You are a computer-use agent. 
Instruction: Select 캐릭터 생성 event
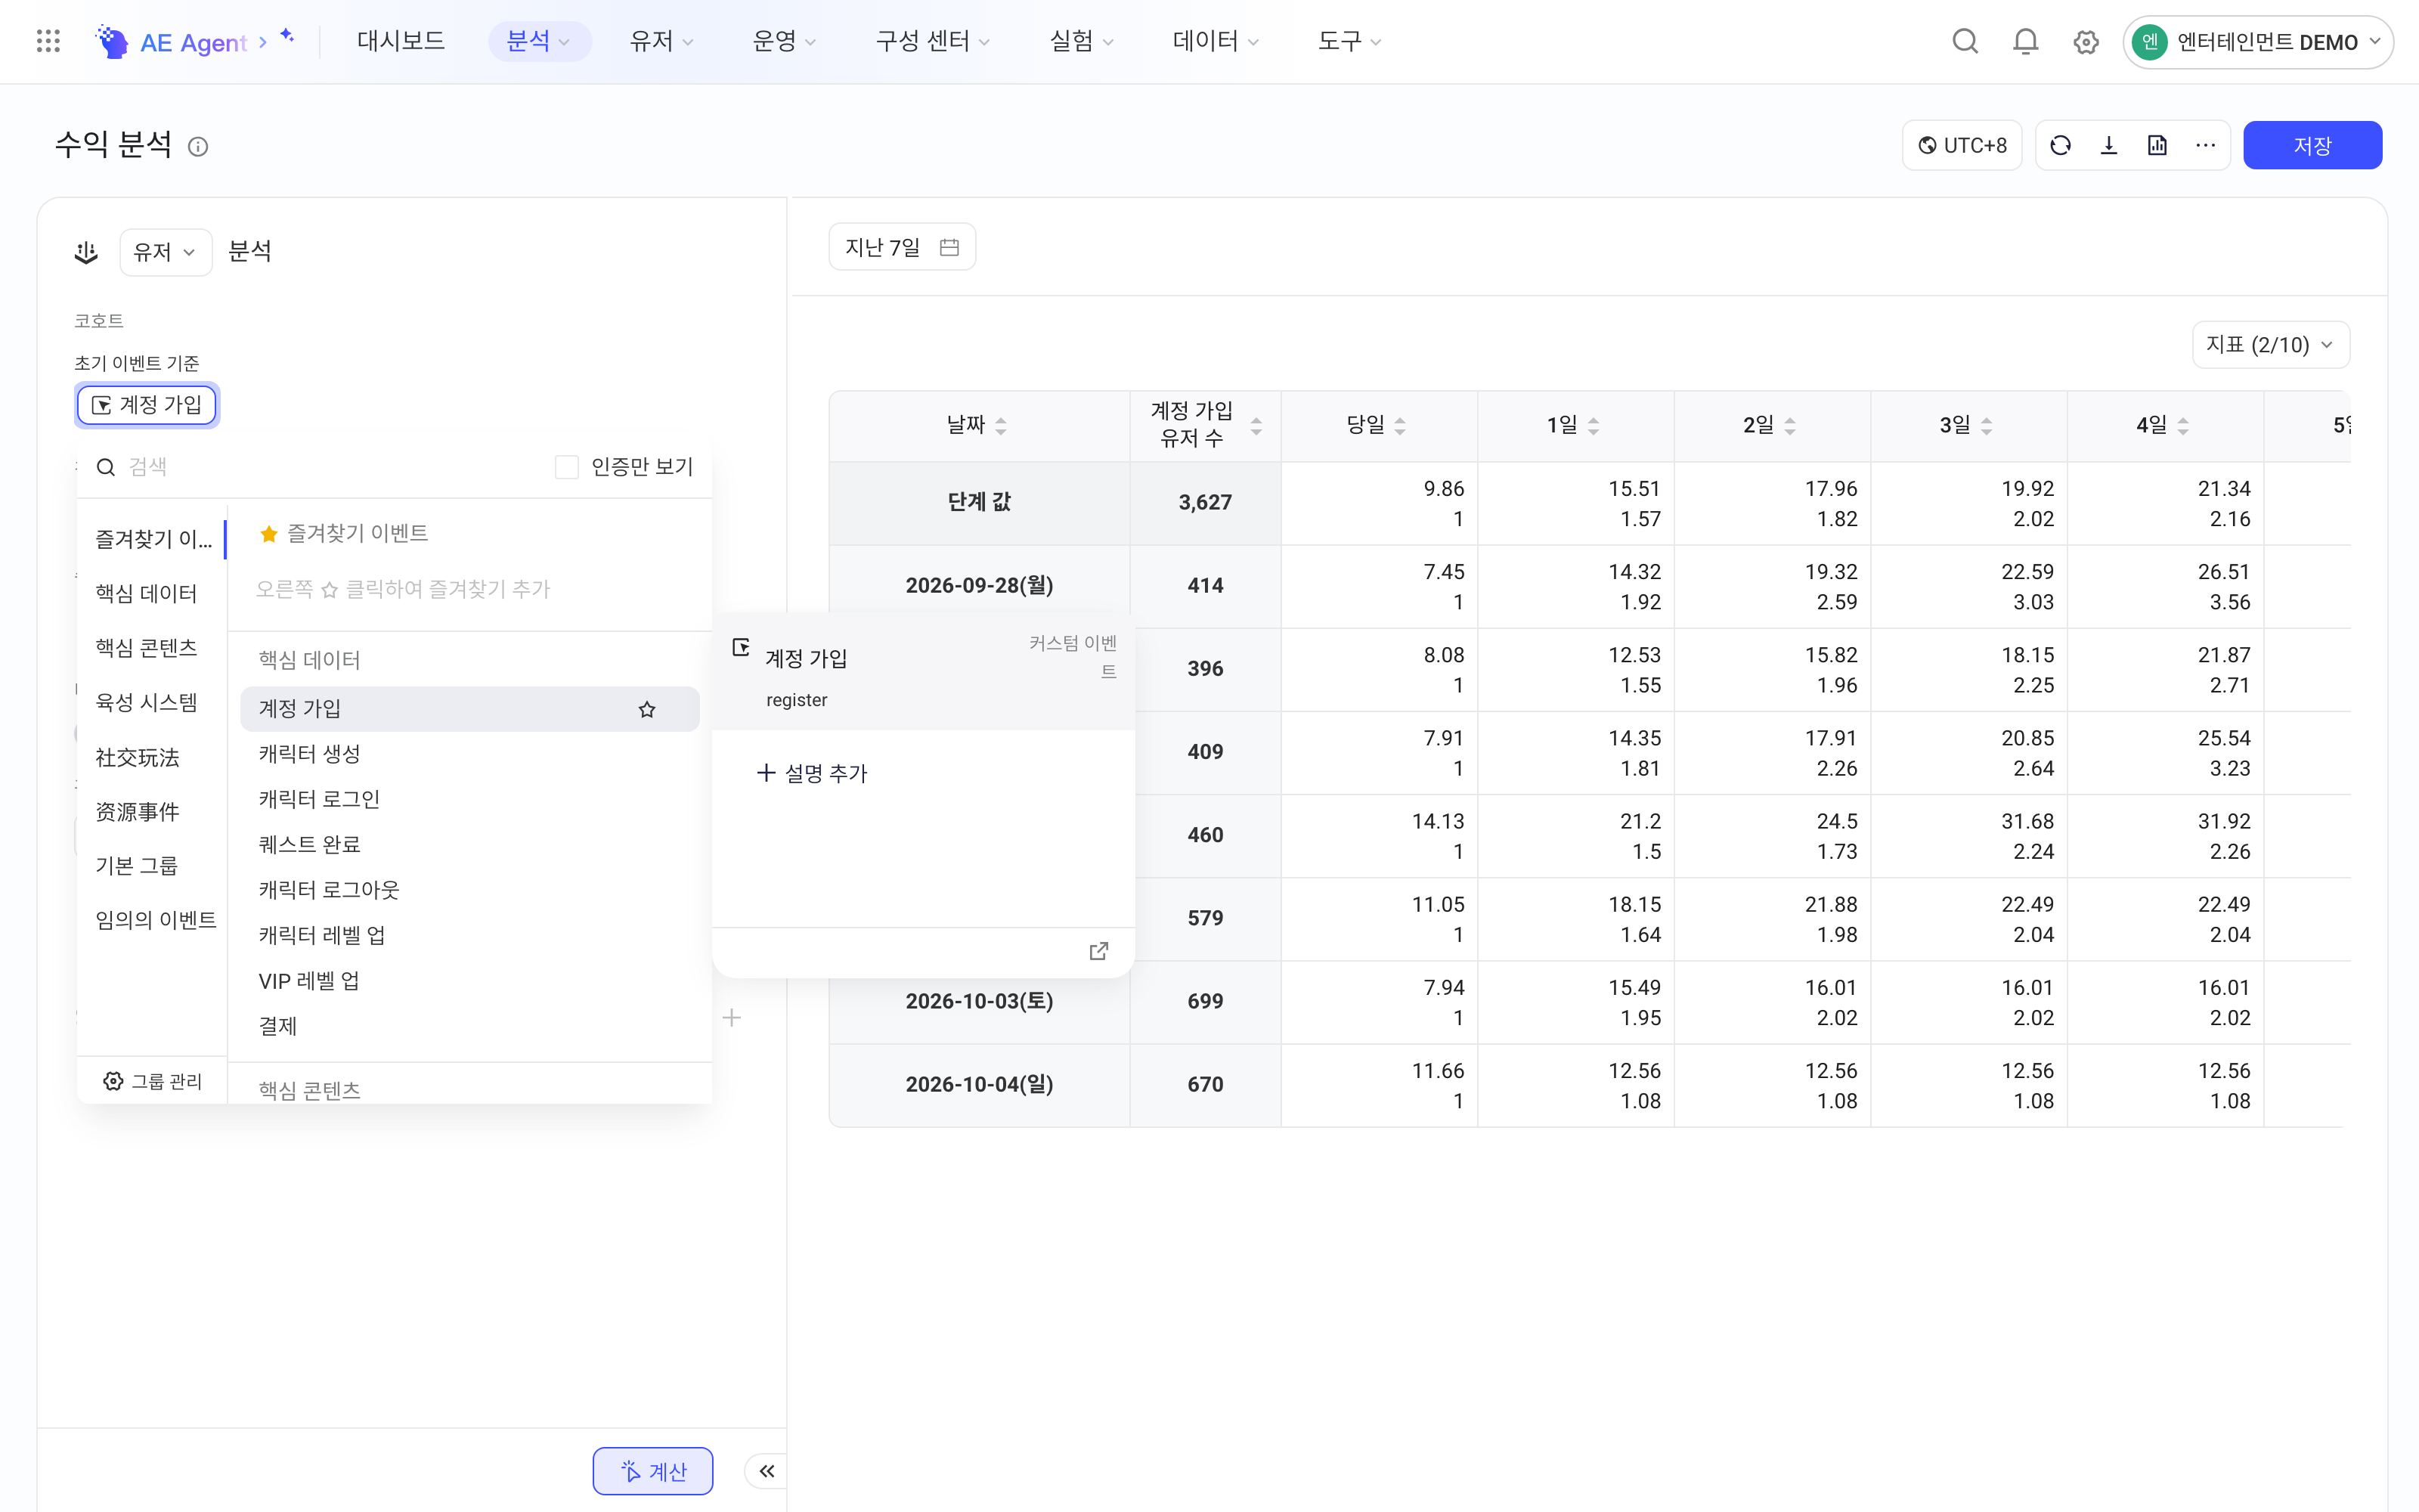click(469, 754)
